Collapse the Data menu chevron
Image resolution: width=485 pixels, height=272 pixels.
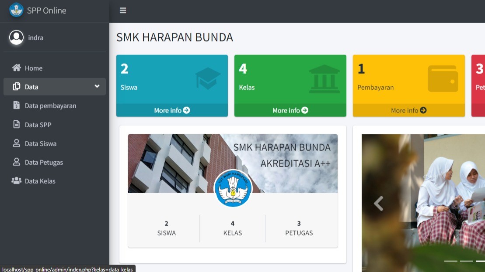(x=97, y=86)
